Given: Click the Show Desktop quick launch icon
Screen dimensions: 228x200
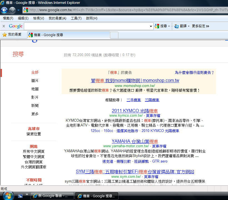Looking at the screenshot, I should (20, 196).
